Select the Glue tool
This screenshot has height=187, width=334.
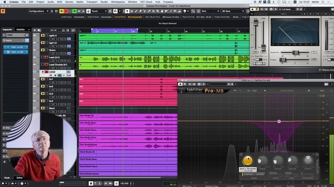(x=149, y=11)
